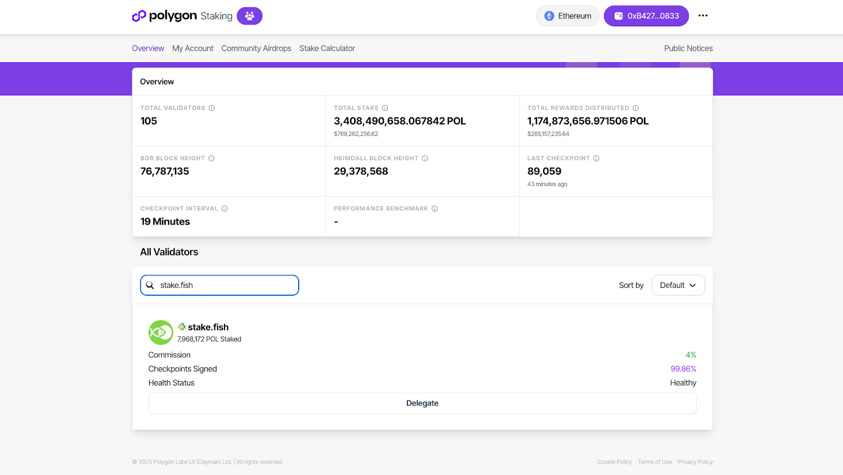Show Total Rewards Distributed info tooltip

coord(635,108)
